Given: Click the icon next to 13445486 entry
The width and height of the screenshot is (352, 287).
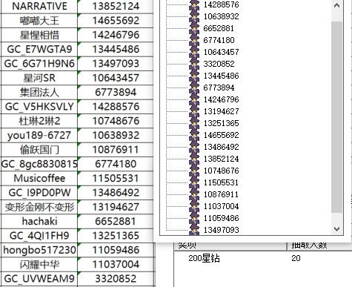Looking at the screenshot, I should point(194,76).
